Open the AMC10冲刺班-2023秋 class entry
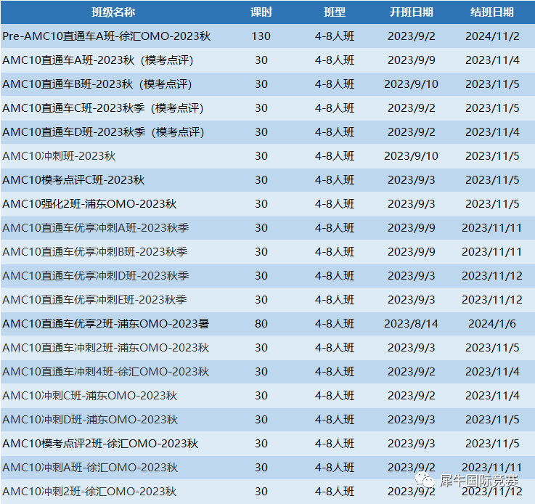The height and width of the screenshot is (504, 535). coord(59,156)
